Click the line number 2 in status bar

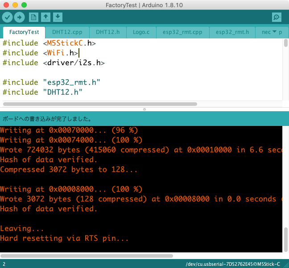pos(4,264)
